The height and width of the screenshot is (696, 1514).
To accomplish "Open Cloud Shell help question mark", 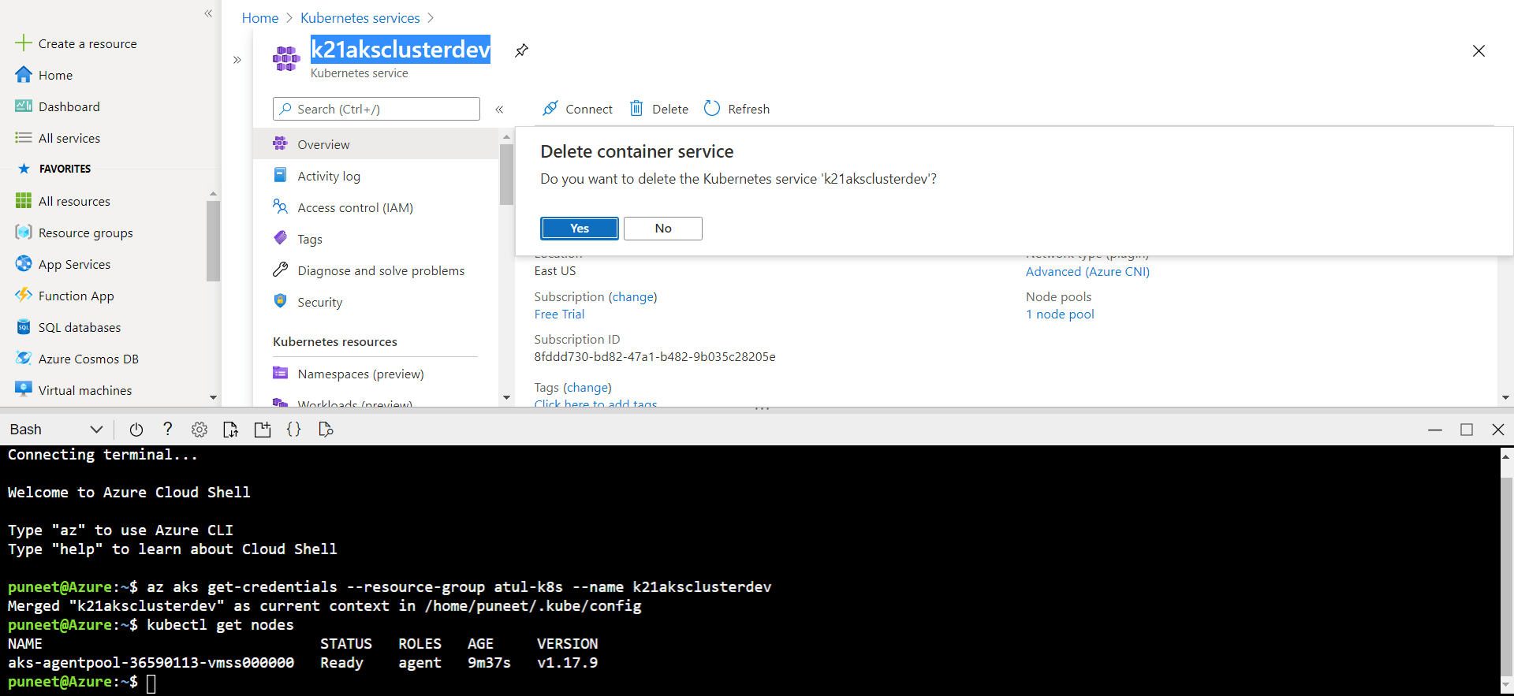I will point(167,429).
